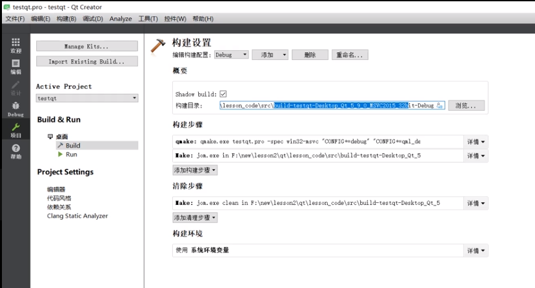
Task: Open the Analyze menu
Action: pyautogui.click(x=121, y=19)
